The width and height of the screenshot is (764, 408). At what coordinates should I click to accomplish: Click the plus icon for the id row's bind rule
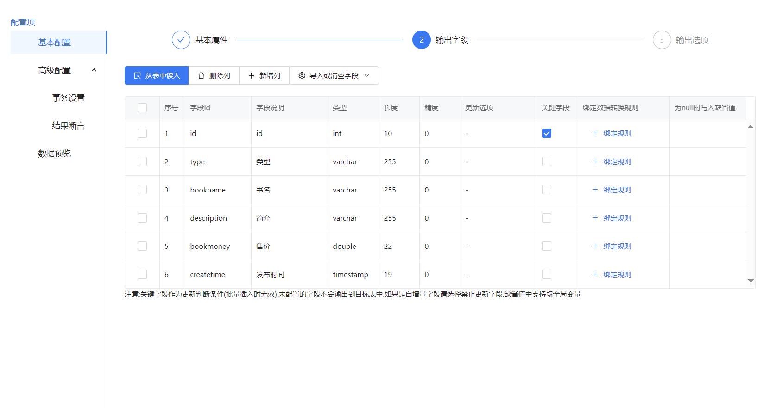click(595, 133)
